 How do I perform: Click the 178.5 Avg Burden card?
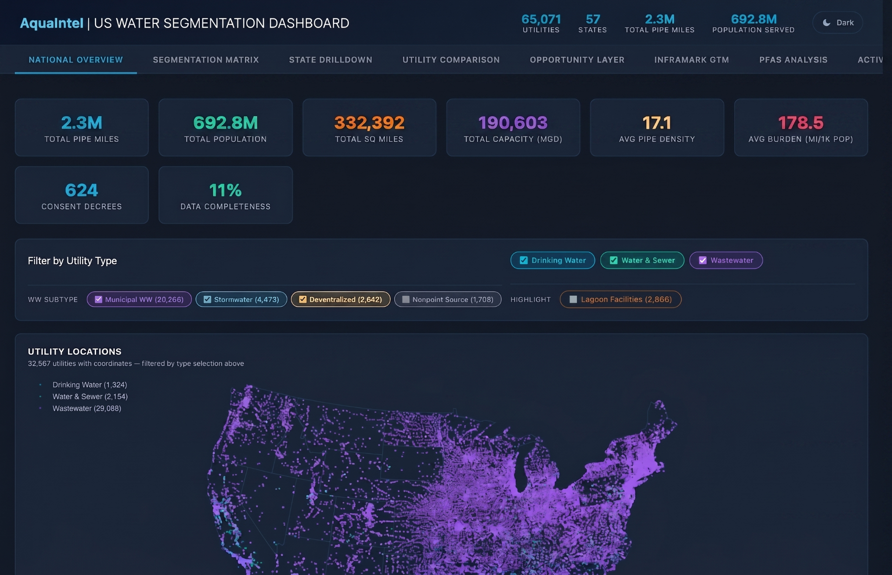(x=801, y=127)
